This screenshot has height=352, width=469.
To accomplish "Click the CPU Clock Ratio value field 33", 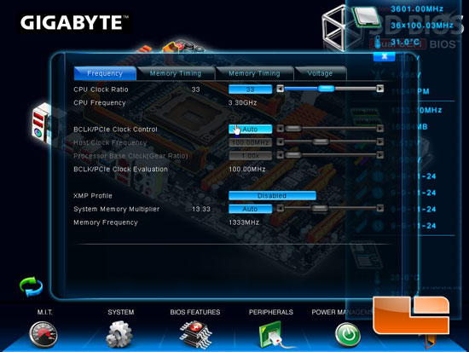I will click(251, 89).
